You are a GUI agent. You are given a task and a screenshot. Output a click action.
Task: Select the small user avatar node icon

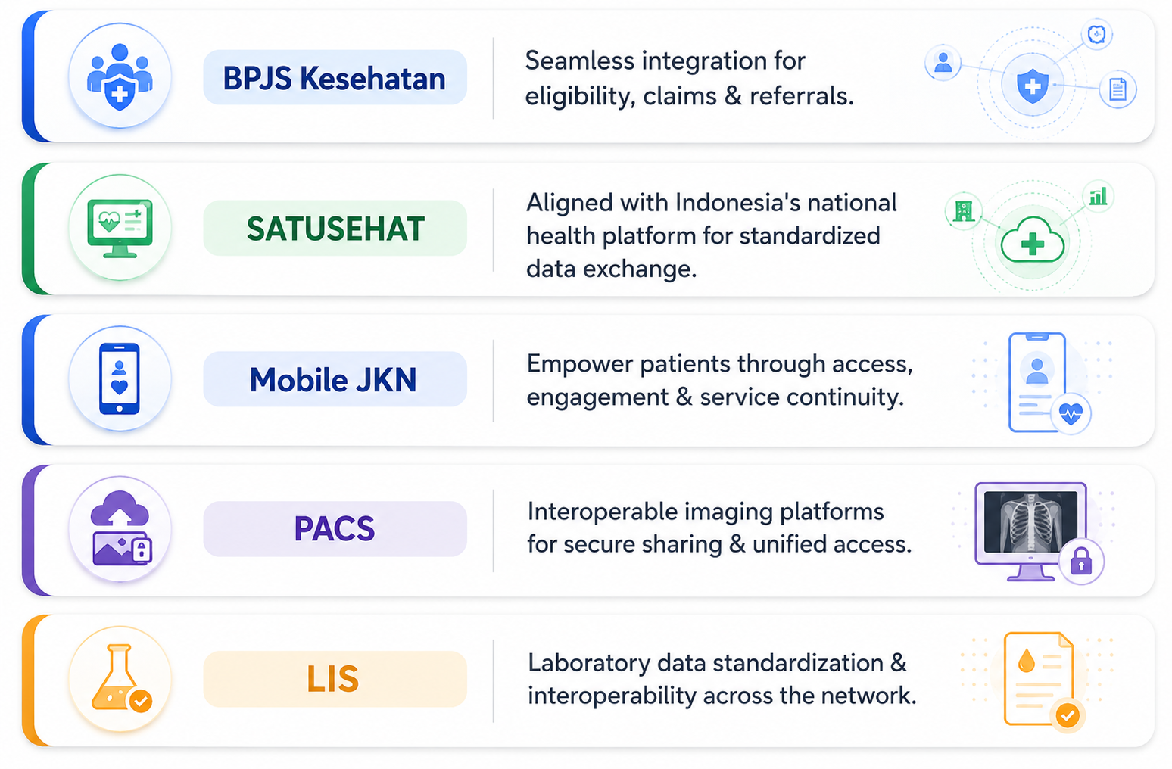[x=943, y=64]
